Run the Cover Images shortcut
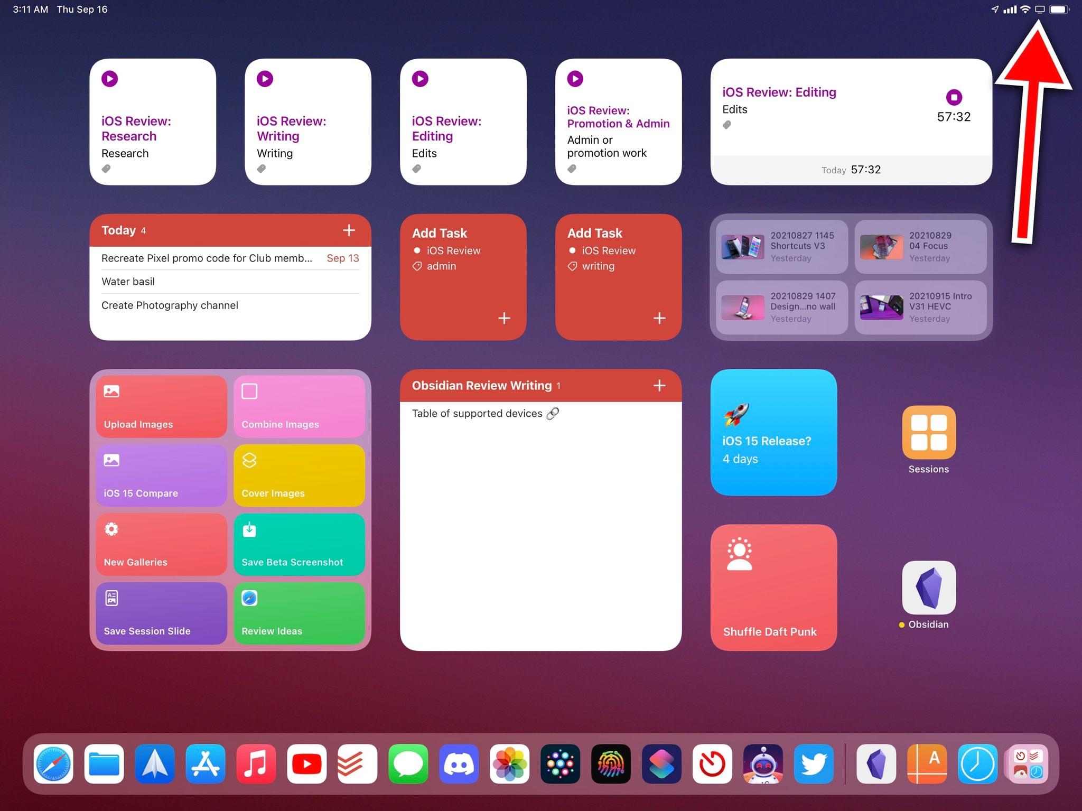1082x811 pixels. (299, 476)
